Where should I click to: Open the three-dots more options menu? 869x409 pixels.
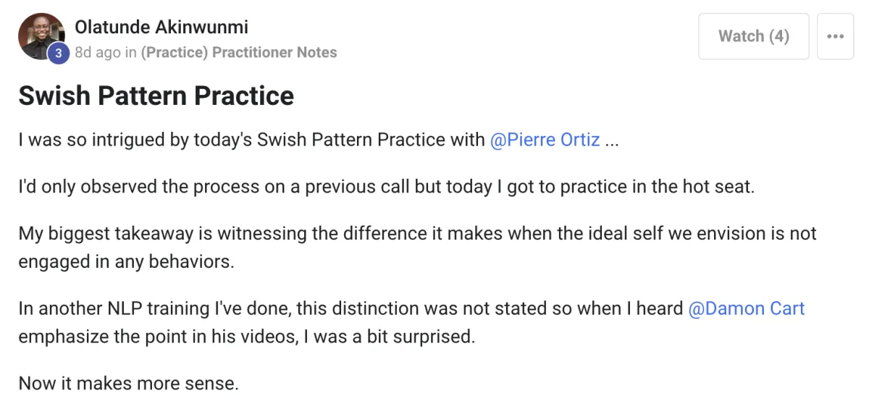pyautogui.click(x=835, y=36)
